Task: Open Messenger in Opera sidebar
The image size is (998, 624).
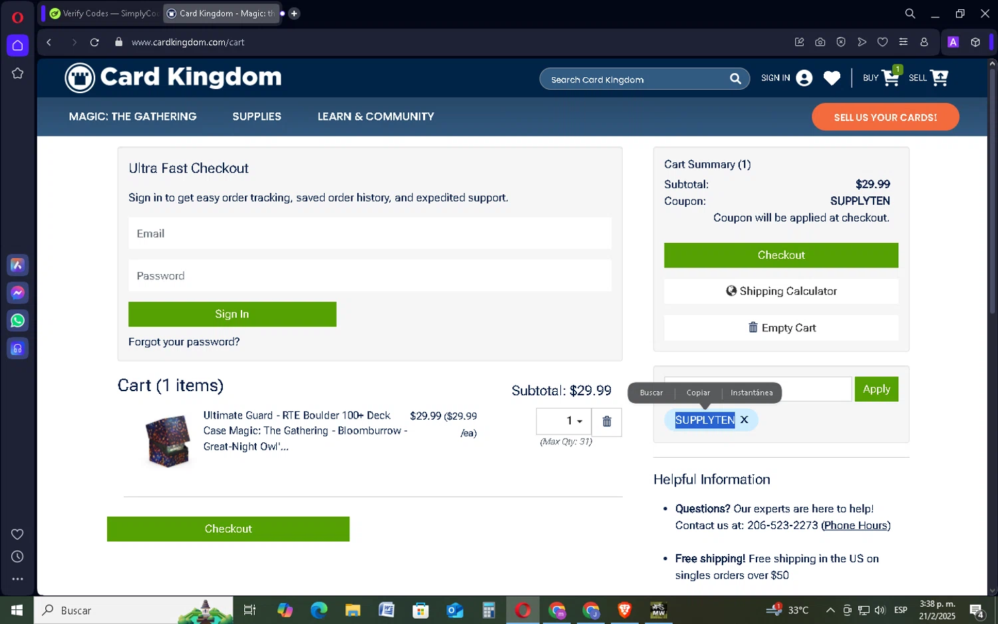Action: tap(18, 293)
